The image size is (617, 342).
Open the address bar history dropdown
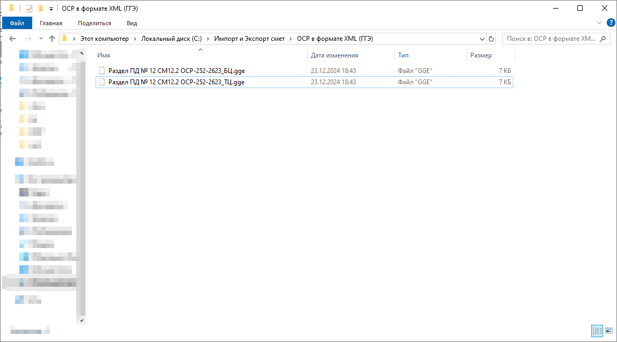pos(482,39)
